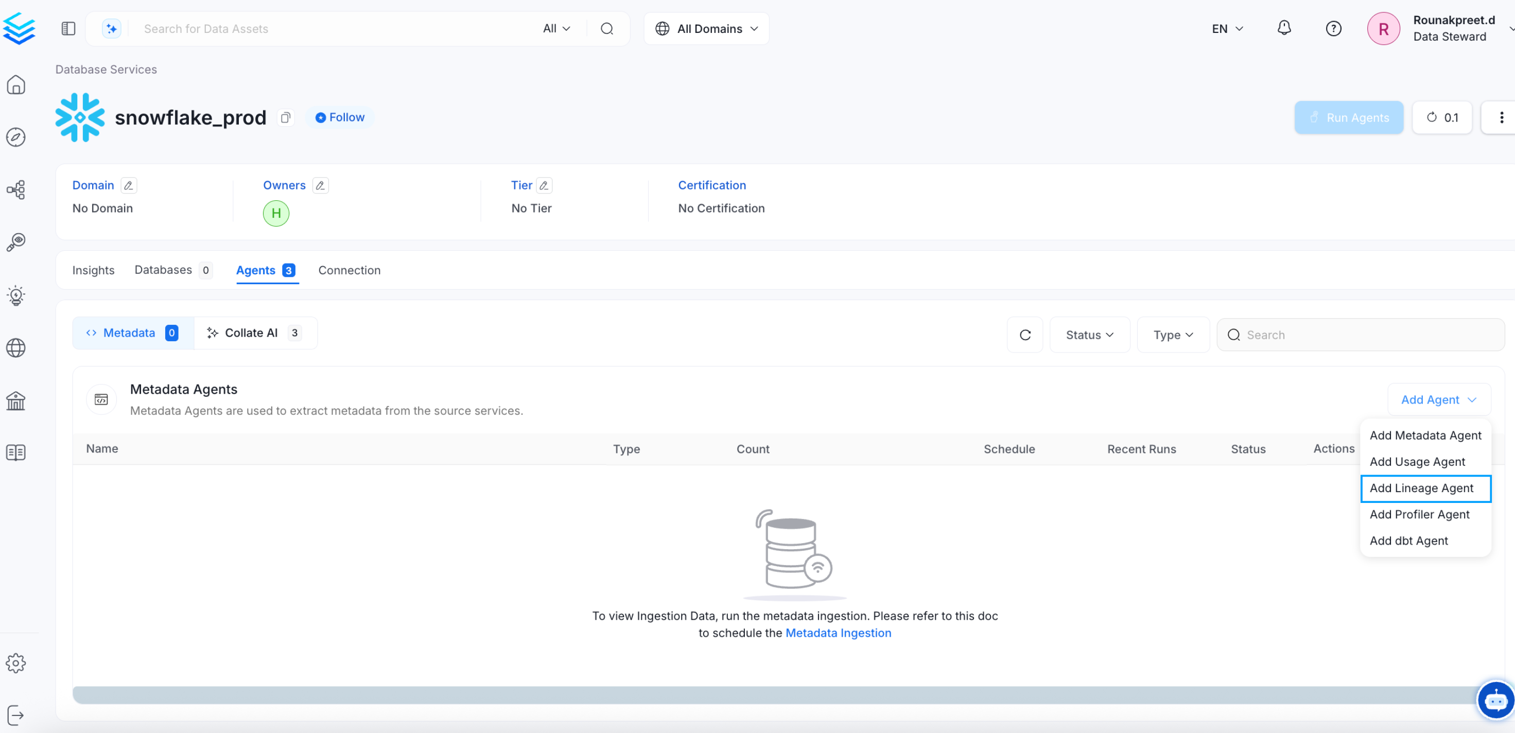
Task: Toggle the sidebar collapse icon
Action: (x=68, y=28)
